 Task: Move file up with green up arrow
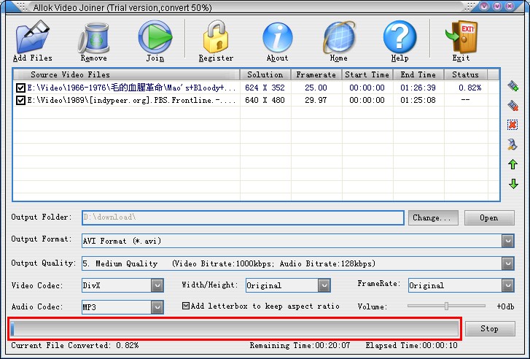(x=513, y=164)
